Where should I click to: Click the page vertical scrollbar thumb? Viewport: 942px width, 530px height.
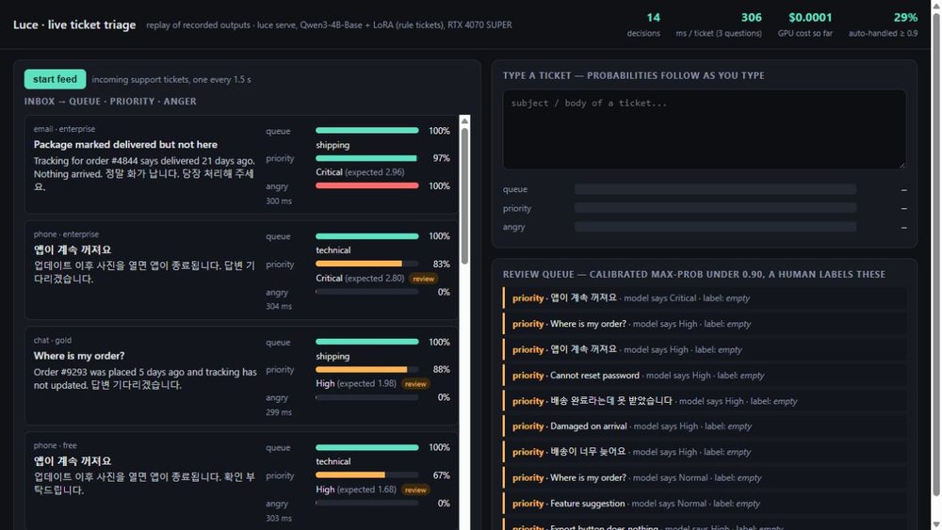pos(936,253)
